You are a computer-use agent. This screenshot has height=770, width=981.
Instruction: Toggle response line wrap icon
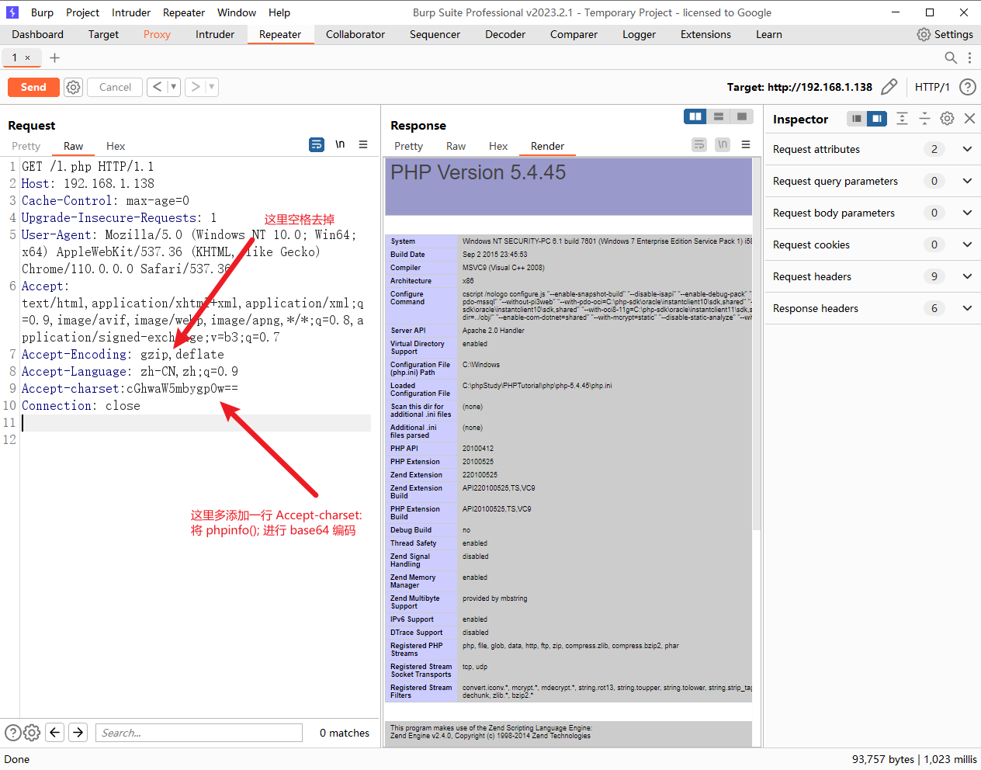tap(699, 144)
